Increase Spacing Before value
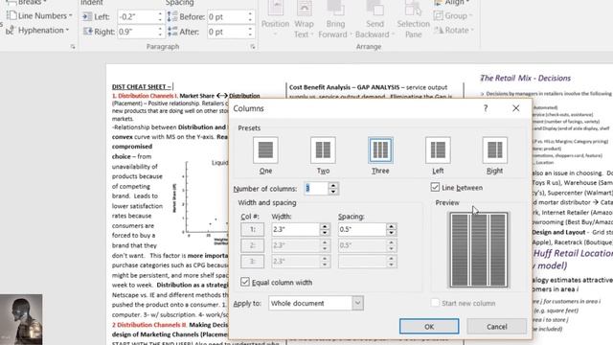 pyautogui.click(x=250, y=13)
